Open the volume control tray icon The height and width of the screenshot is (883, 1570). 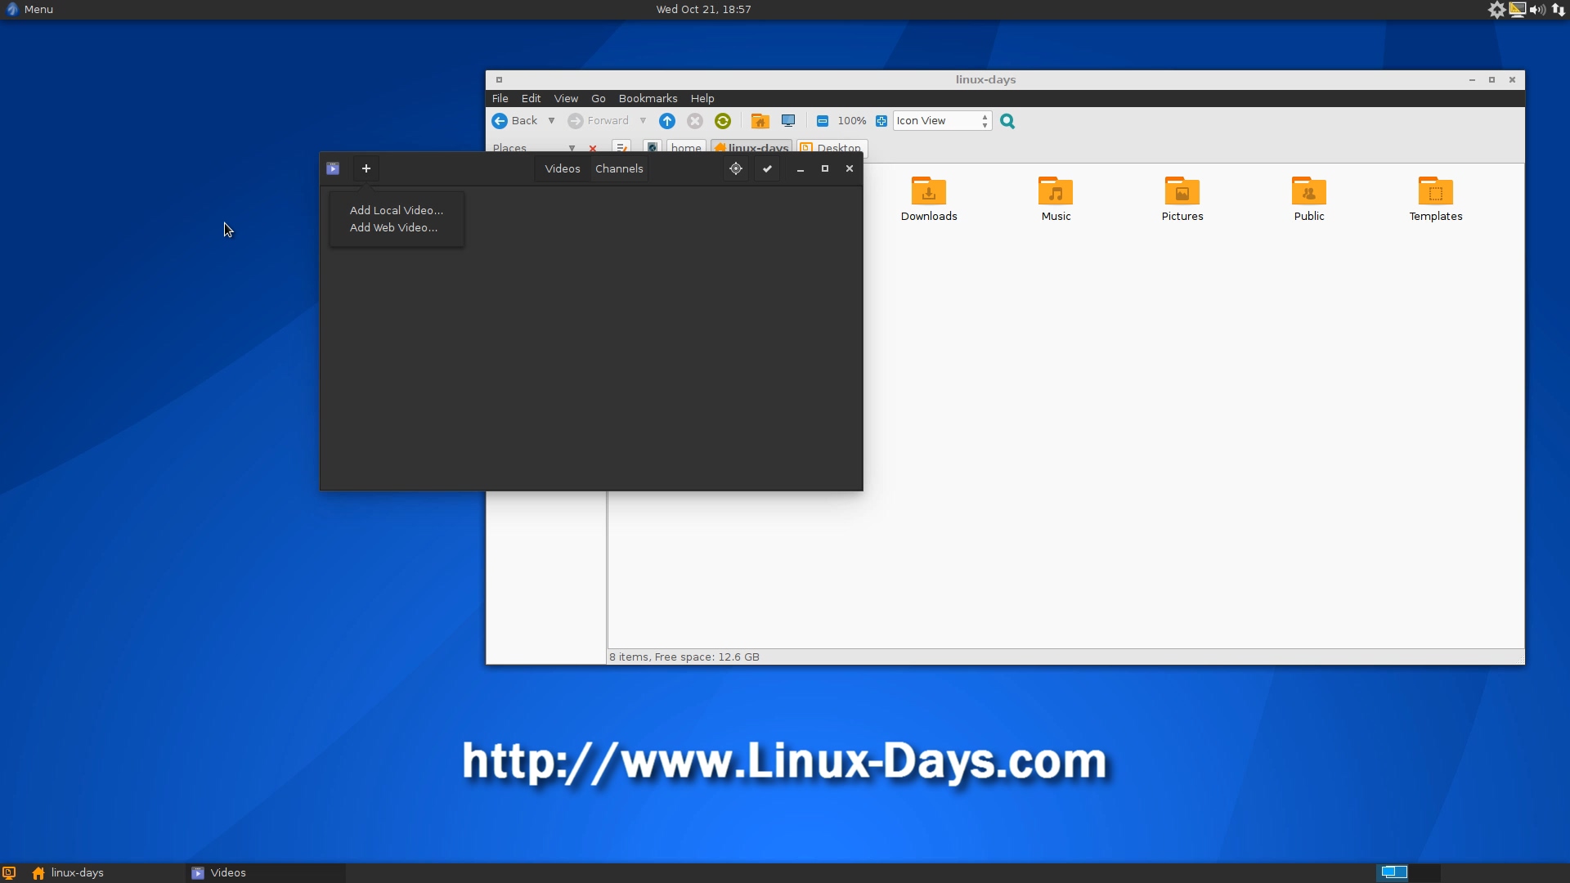(1537, 10)
